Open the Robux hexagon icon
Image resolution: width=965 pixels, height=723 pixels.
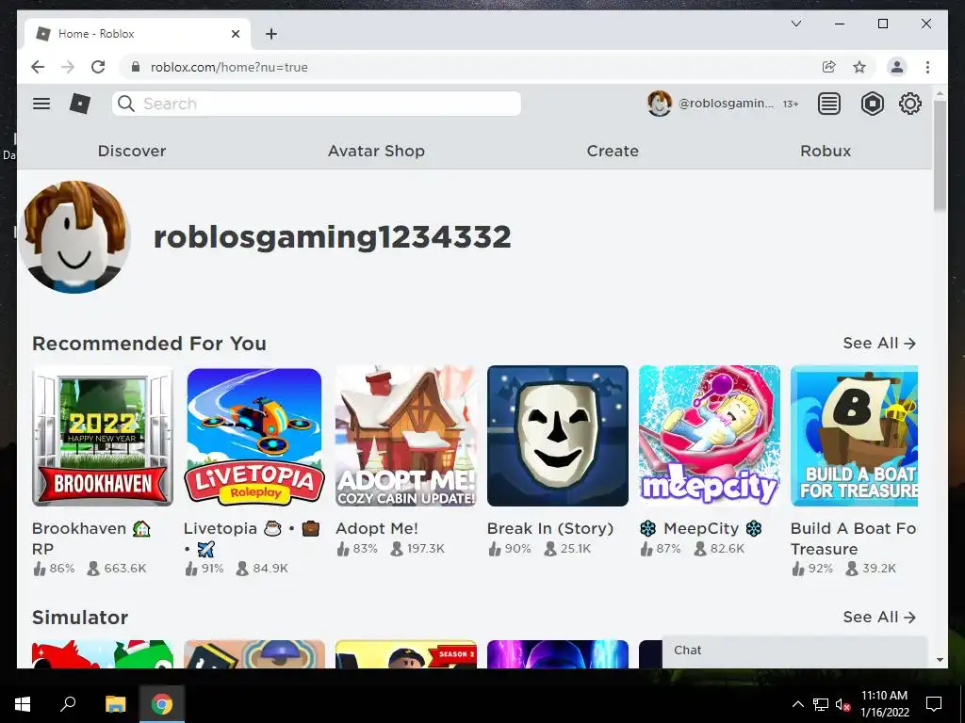tap(872, 104)
